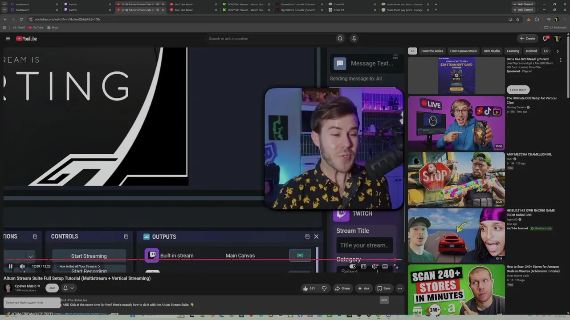Select the All filter chip
Viewport: 570px width, 320px height.
pos(412,51)
